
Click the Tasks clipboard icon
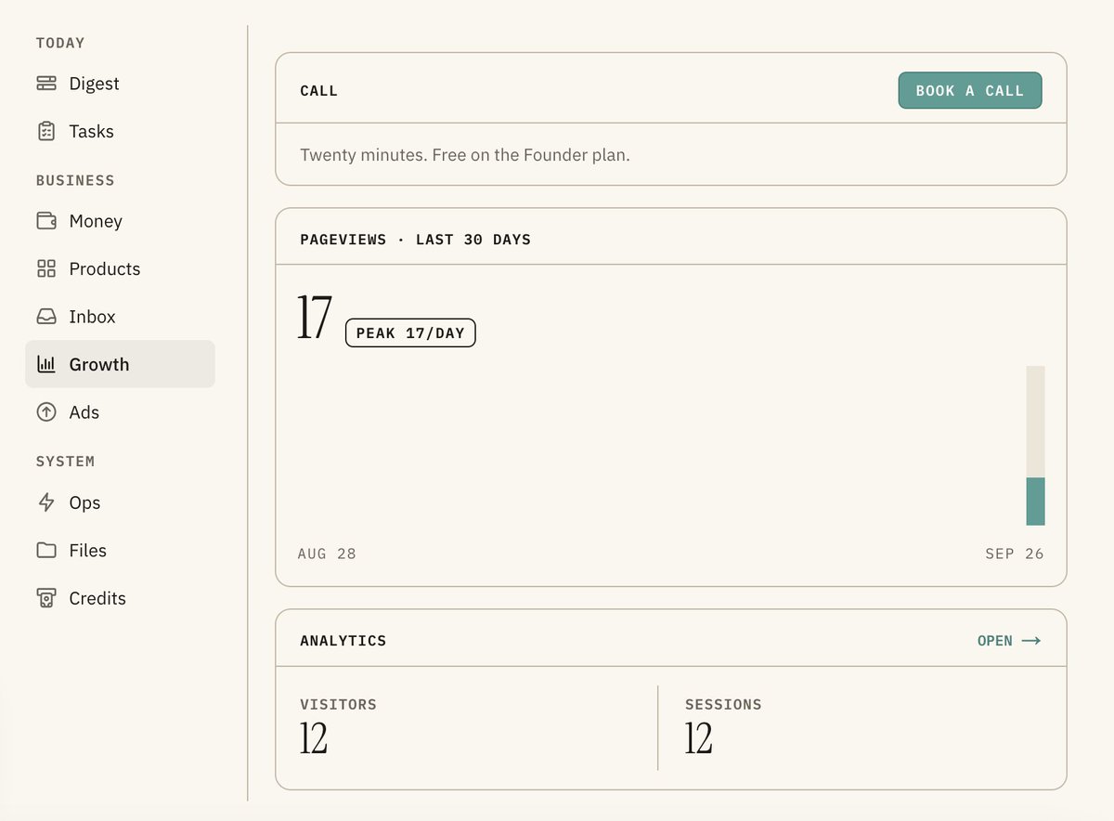pos(46,131)
